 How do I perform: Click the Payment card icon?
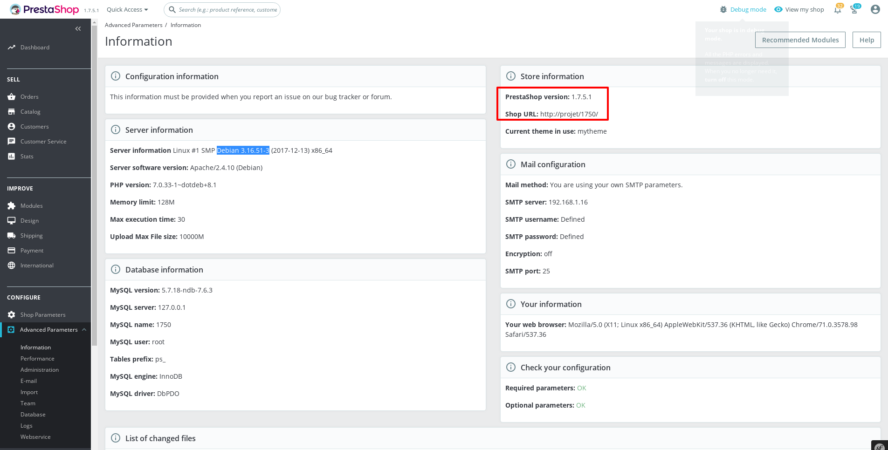pos(12,251)
